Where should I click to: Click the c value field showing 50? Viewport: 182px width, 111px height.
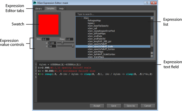52,46
